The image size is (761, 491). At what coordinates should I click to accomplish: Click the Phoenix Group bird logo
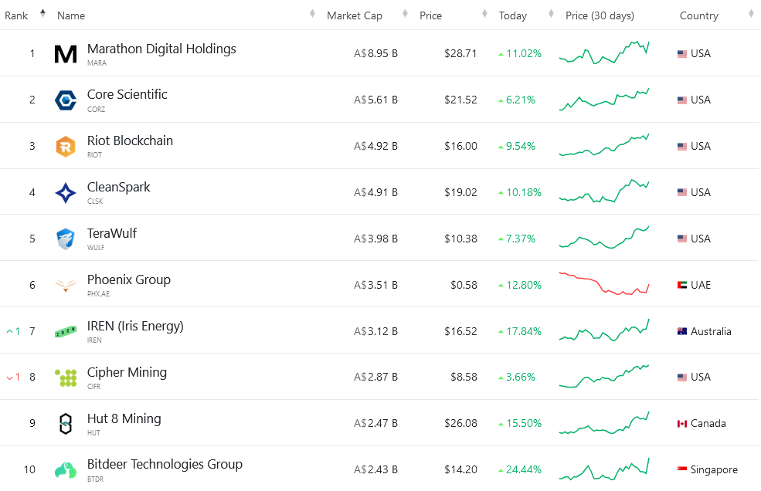pyautogui.click(x=66, y=286)
